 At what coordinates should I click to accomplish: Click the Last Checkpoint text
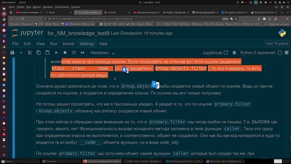click(x=141, y=33)
